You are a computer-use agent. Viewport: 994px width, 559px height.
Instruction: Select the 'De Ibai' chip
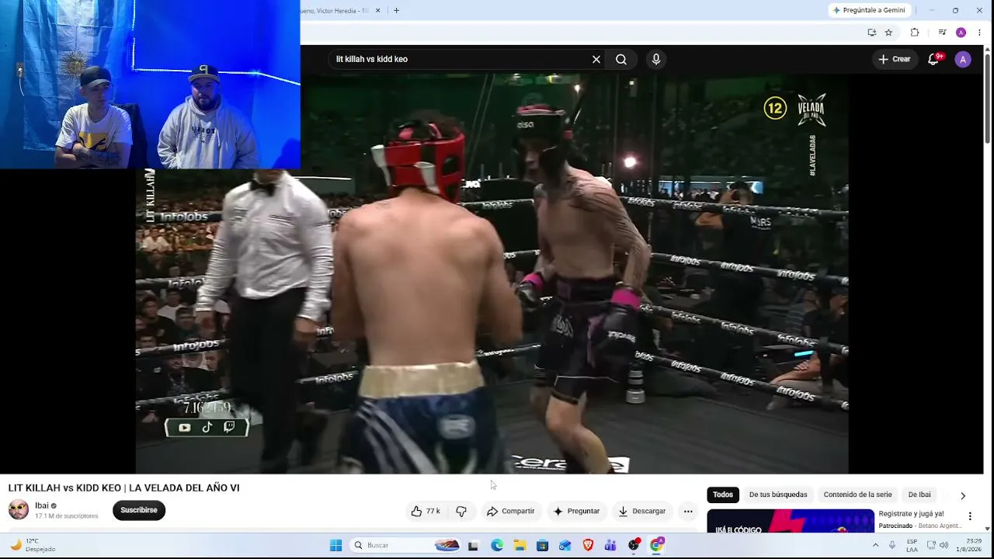(919, 495)
